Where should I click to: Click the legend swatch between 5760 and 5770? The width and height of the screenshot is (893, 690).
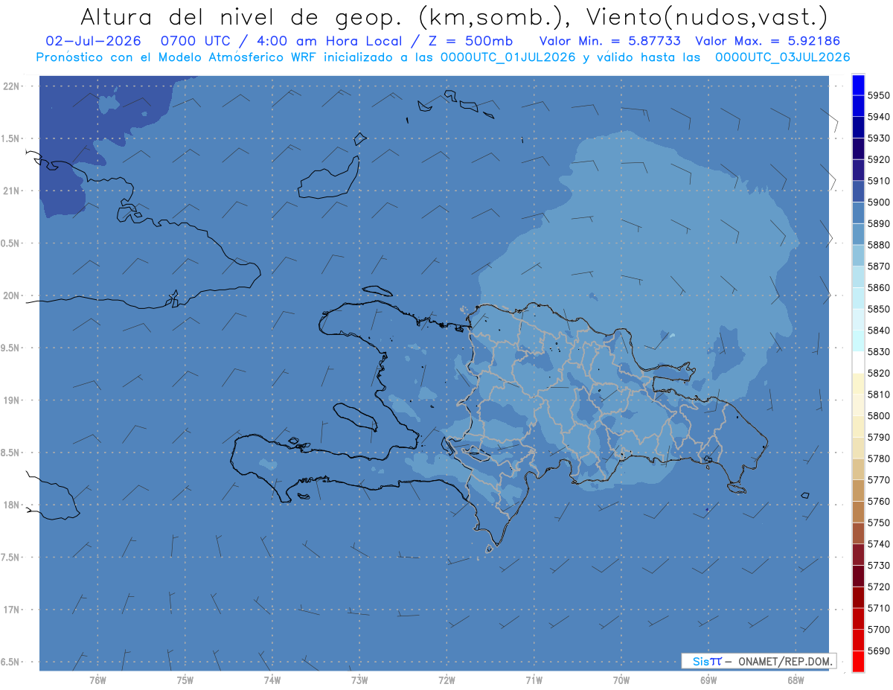(x=858, y=491)
